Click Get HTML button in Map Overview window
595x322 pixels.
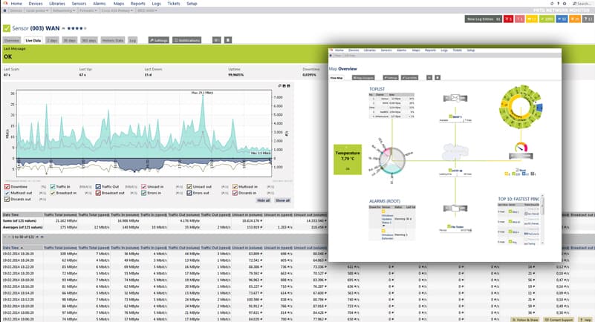(x=409, y=78)
